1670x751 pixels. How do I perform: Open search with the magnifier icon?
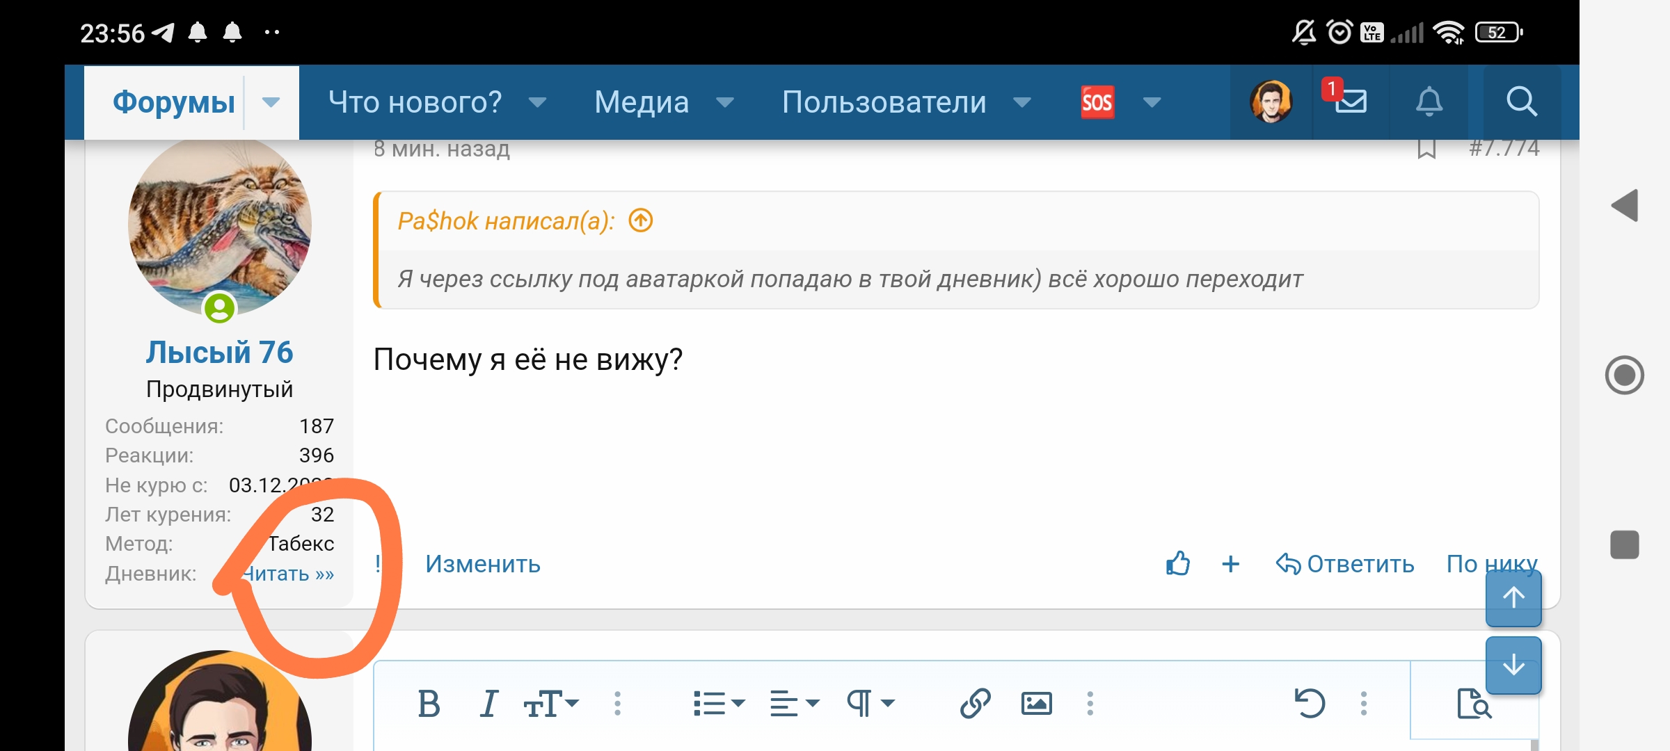(x=1521, y=102)
